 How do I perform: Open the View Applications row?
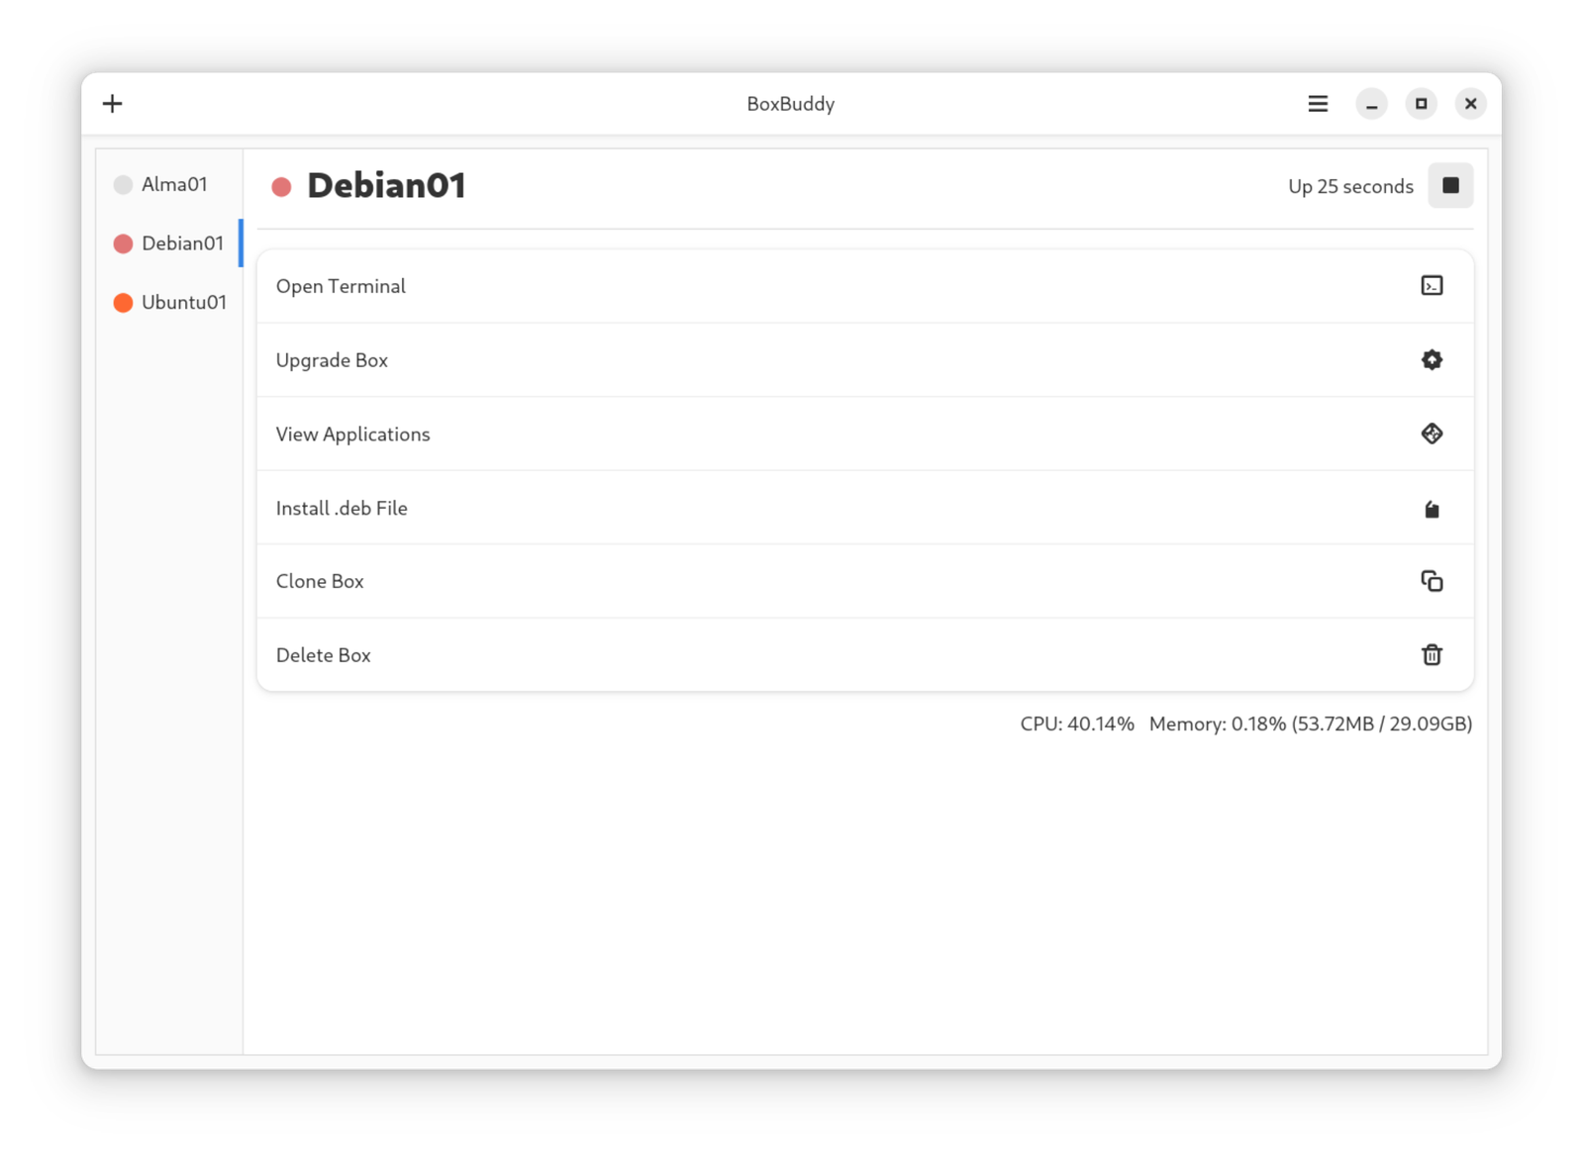352,434
